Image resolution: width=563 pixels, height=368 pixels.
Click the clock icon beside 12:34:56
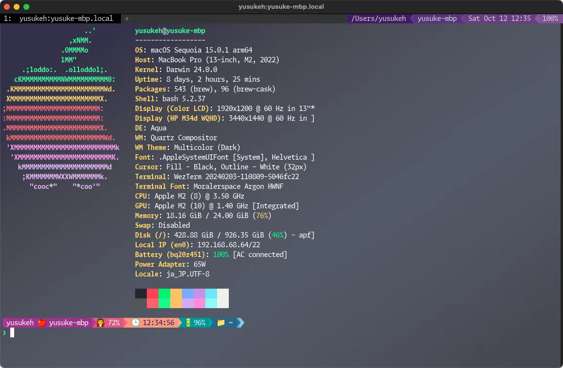(135, 323)
